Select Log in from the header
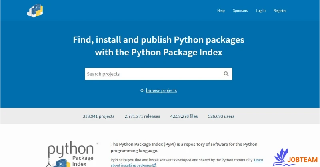Screen dimensions: 320x167 point(260,11)
